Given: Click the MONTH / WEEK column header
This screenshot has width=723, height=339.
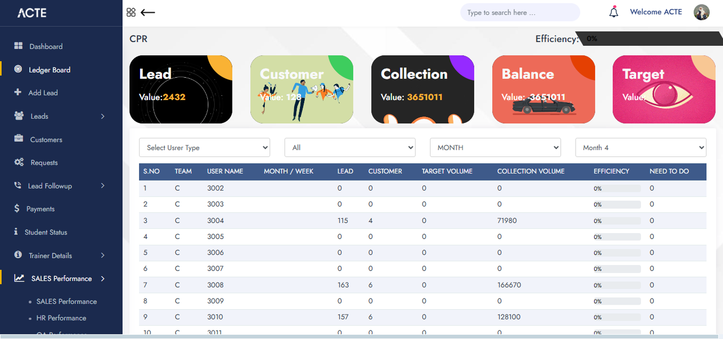Looking at the screenshot, I should click(289, 171).
